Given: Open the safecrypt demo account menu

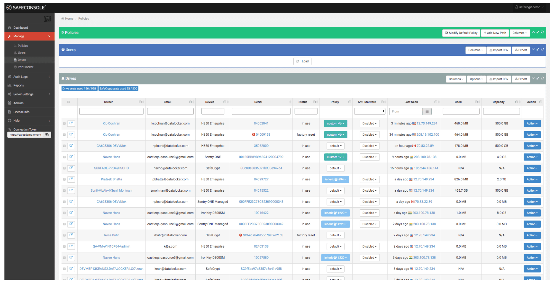Looking at the screenshot, I should [529, 7].
